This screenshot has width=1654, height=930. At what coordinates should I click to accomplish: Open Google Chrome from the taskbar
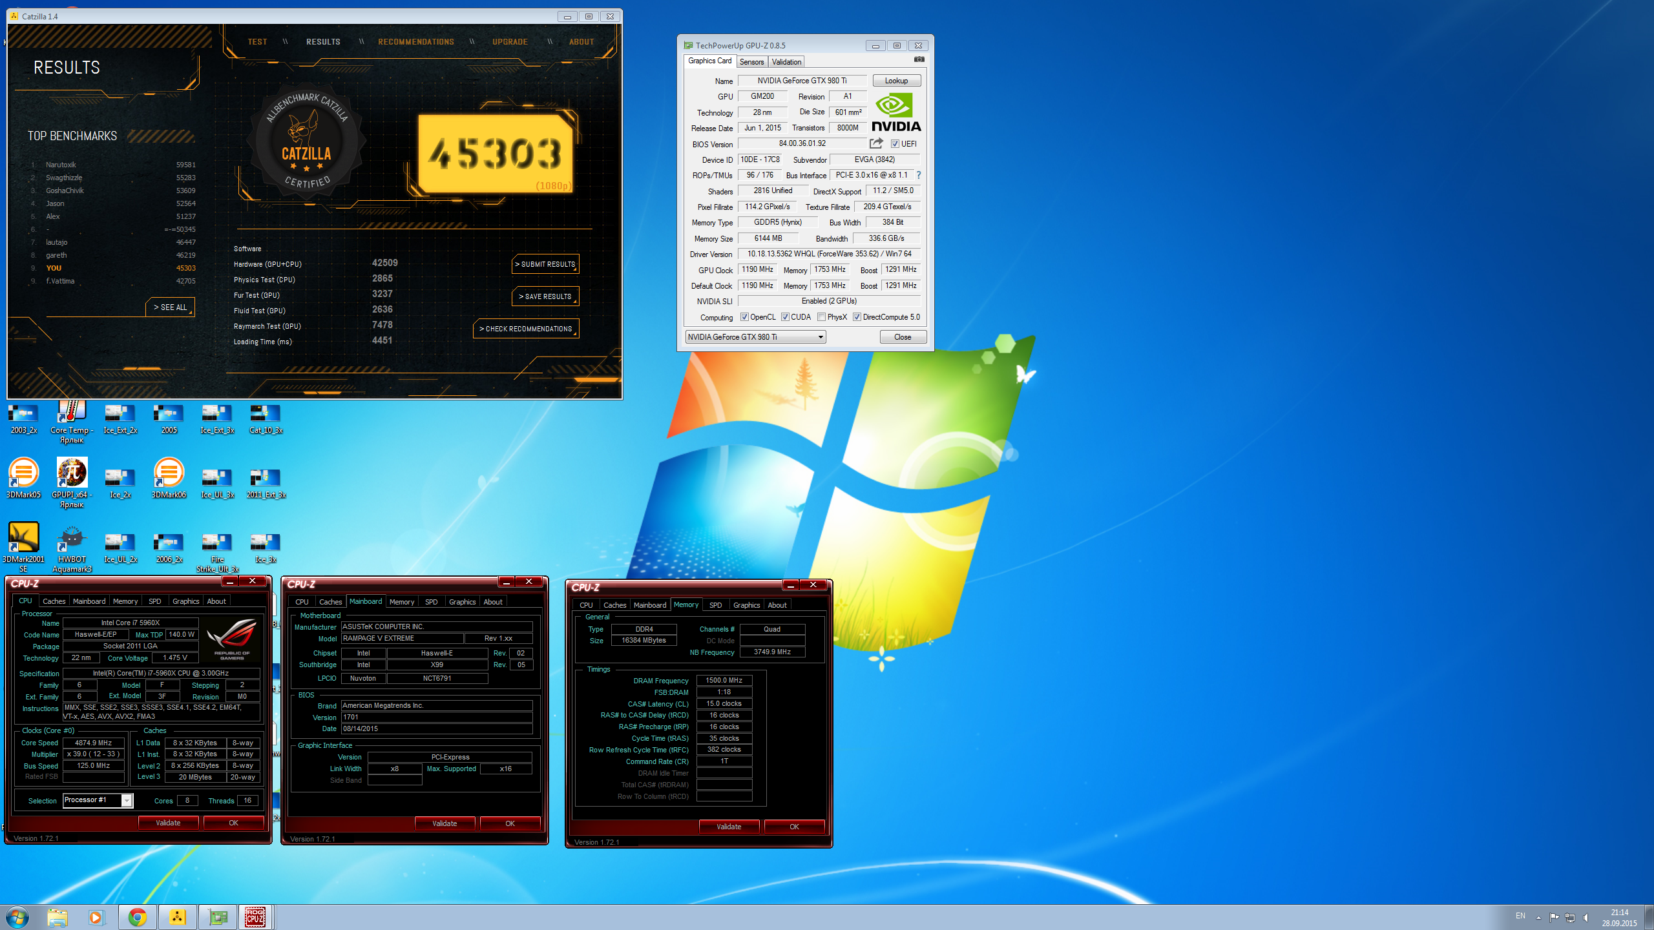pos(137,917)
